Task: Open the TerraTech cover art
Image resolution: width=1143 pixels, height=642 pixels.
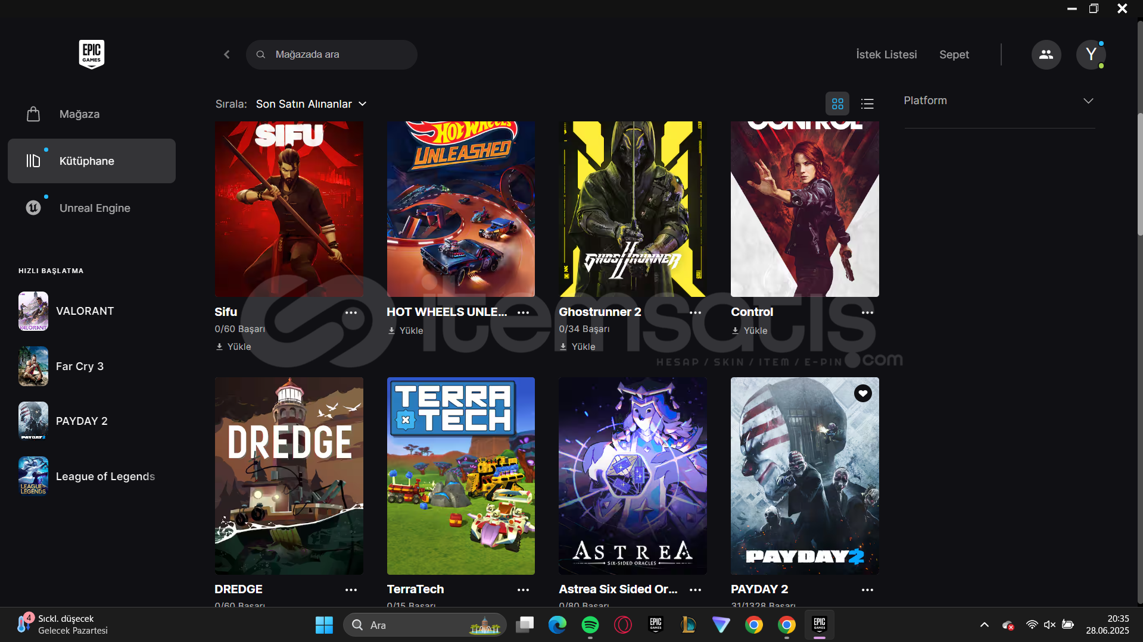Action: click(461, 476)
